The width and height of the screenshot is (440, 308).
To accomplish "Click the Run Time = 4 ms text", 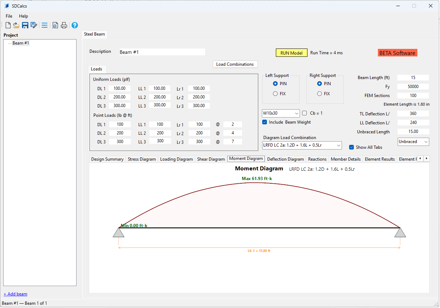I will (326, 53).
